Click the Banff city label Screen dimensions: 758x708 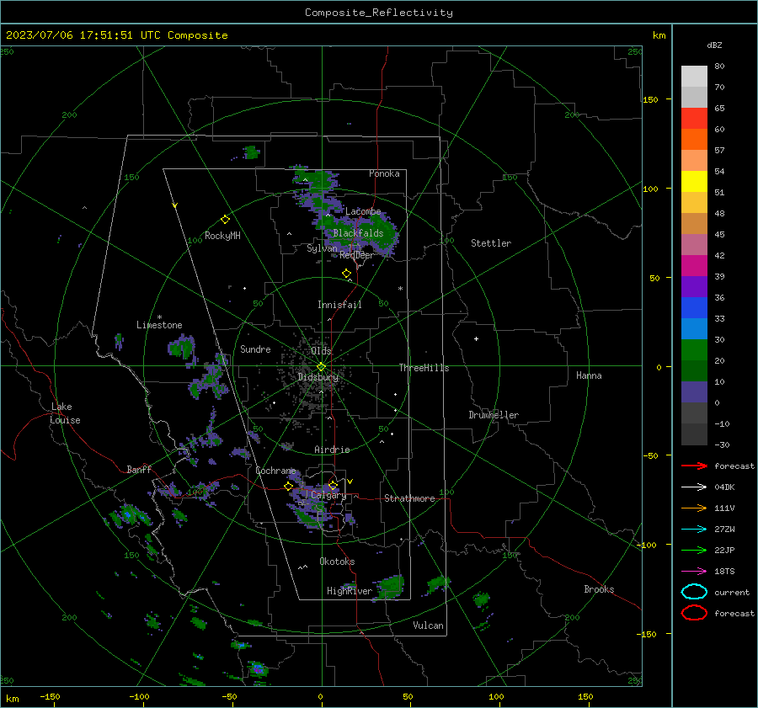tap(139, 469)
